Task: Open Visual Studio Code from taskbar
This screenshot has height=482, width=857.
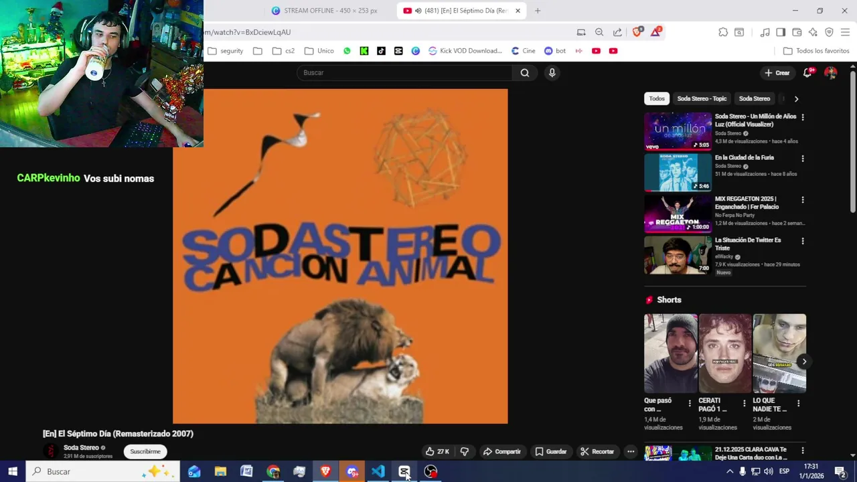Action: pyautogui.click(x=378, y=471)
